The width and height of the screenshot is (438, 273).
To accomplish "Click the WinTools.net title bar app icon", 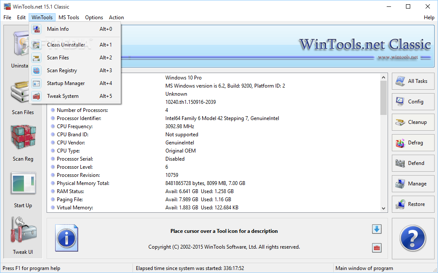I will tap(7, 6).
